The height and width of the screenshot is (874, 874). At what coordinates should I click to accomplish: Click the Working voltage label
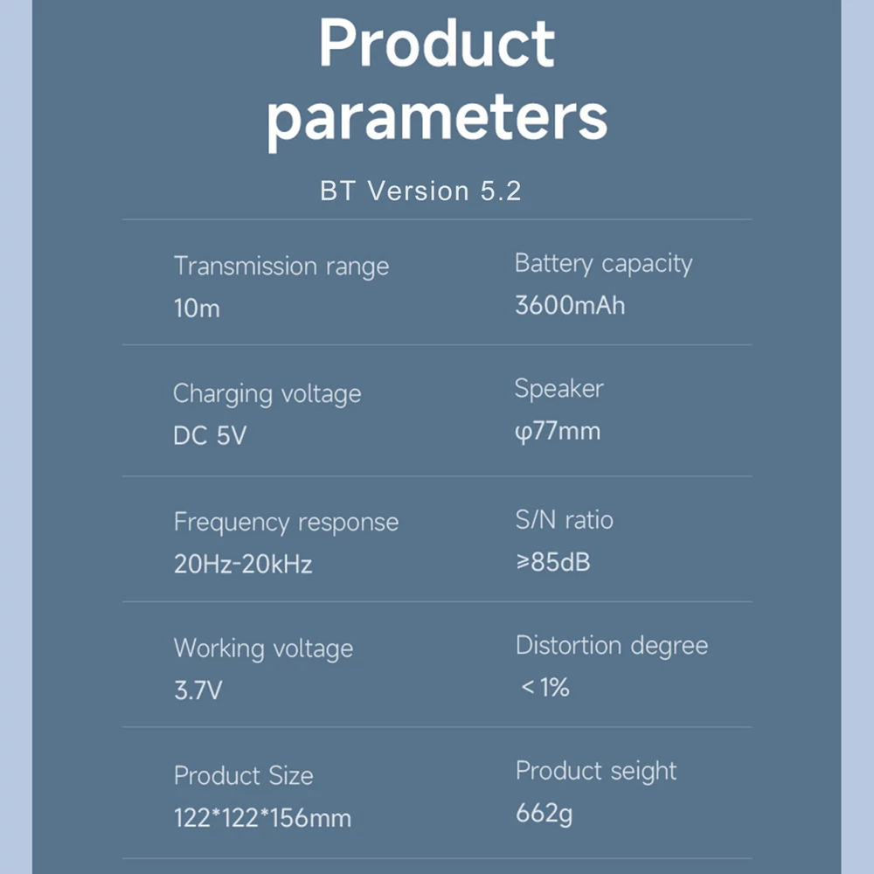(263, 649)
